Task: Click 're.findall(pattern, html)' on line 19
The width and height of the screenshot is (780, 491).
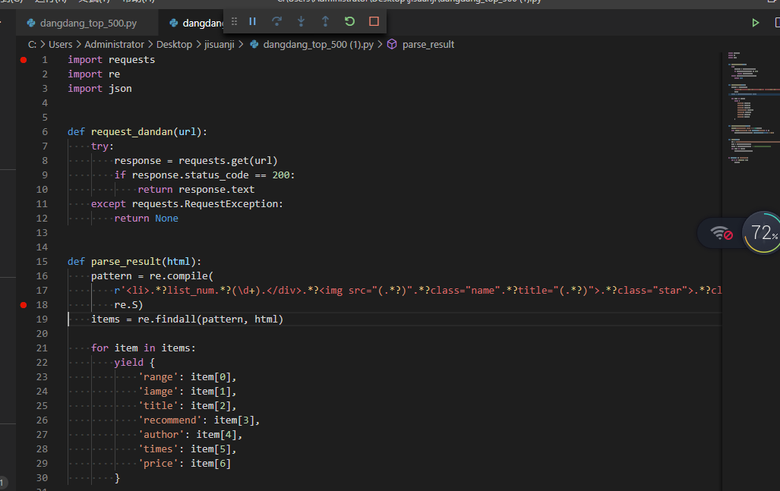Action: (210, 319)
